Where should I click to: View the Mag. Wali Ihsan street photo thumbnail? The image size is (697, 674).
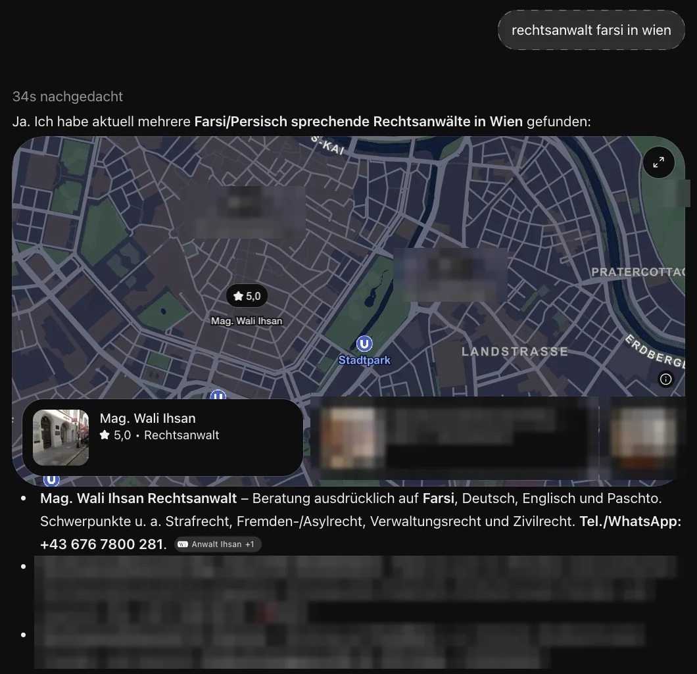tap(61, 437)
